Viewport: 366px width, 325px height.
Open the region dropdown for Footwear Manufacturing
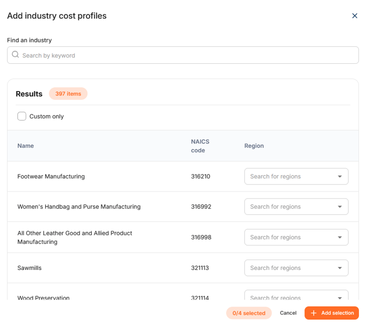[296, 176]
